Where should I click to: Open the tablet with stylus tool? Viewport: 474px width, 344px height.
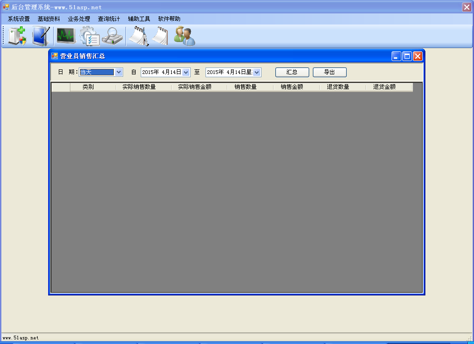[41, 36]
